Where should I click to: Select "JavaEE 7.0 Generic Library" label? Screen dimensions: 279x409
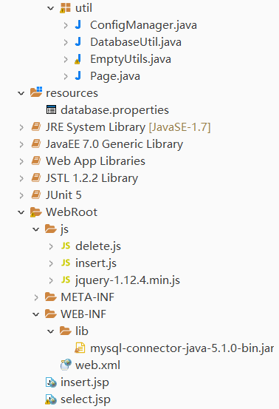point(114,144)
